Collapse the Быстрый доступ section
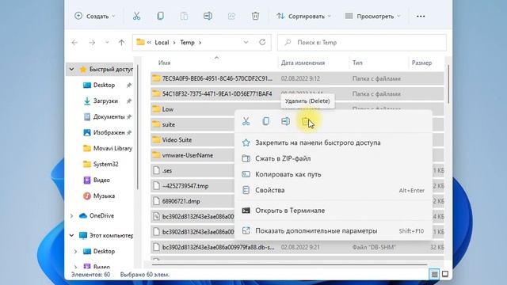The width and height of the screenshot is (507, 285). pos(71,69)
